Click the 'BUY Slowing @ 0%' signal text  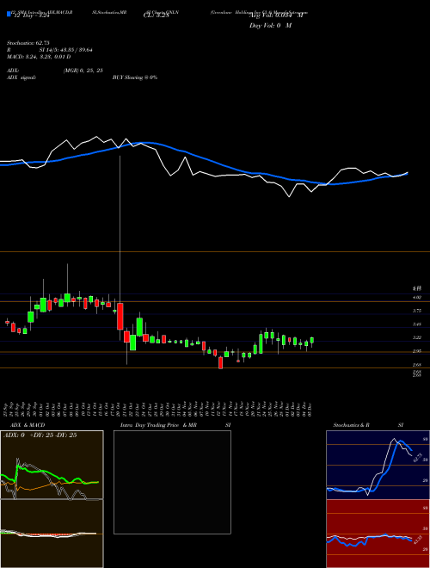[135, 77]
